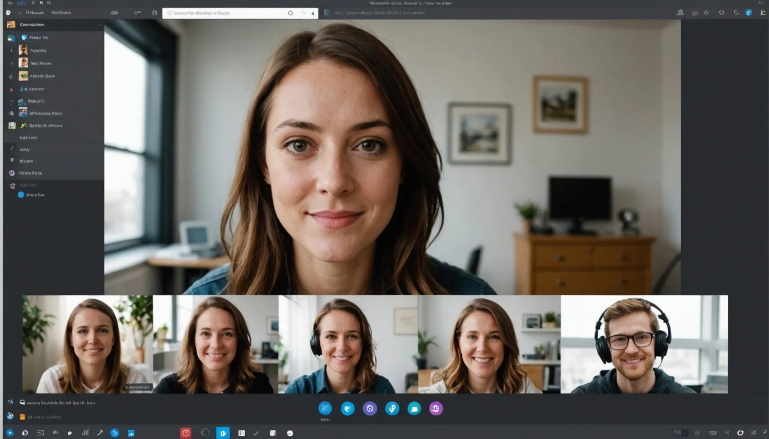Click the white round minus icon in taskbar
769x439 pixels.
pos(290,433)
